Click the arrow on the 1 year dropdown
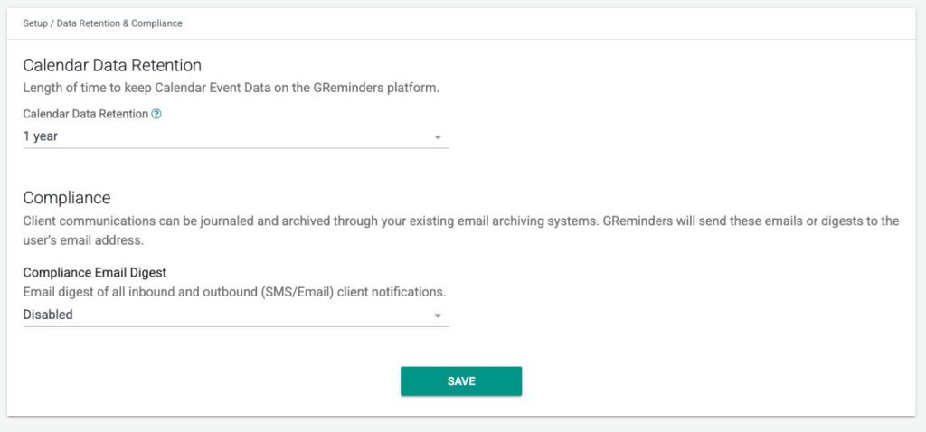 438,137
